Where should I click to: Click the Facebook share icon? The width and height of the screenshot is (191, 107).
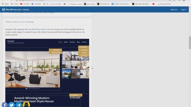[5, 105]
